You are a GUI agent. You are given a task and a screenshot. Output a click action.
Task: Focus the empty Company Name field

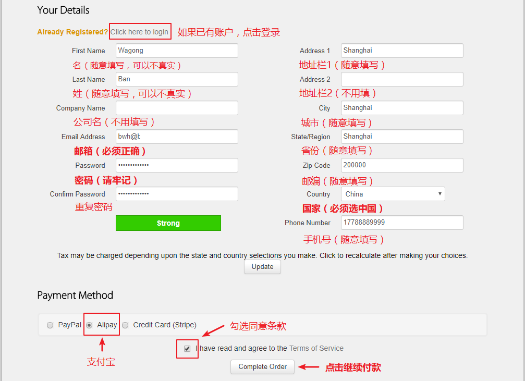pos(177,108)
